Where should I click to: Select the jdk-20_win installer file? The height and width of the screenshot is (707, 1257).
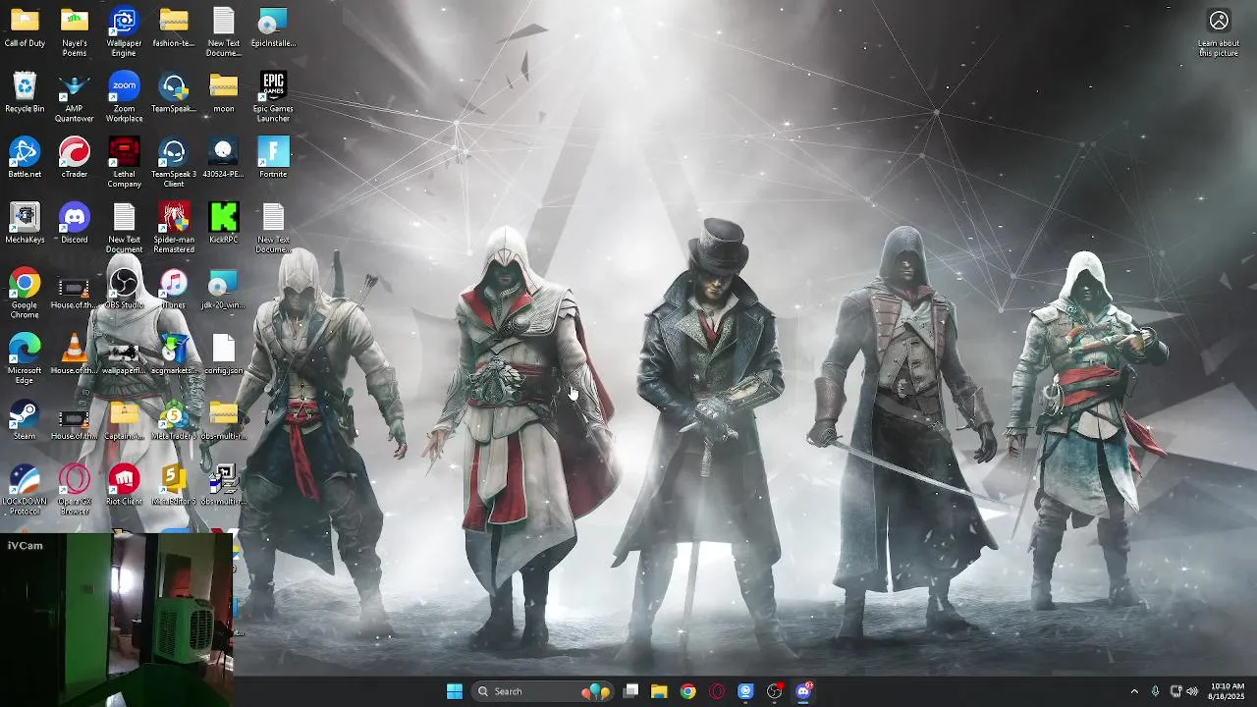[x=224, y=290]
